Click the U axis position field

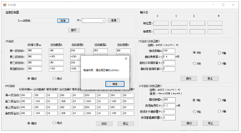point(215,23)
